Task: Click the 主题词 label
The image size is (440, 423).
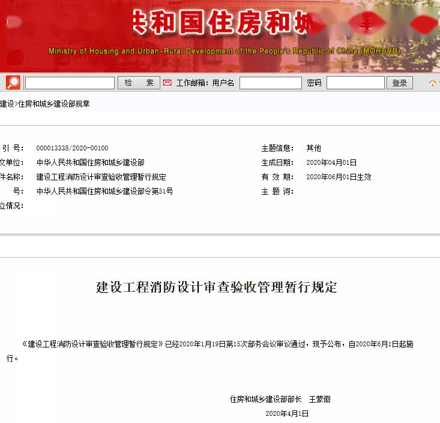Action: [x=277, y=191]
